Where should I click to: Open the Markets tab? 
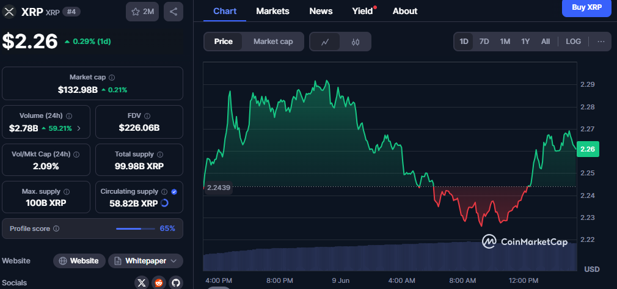coord(272,11)
